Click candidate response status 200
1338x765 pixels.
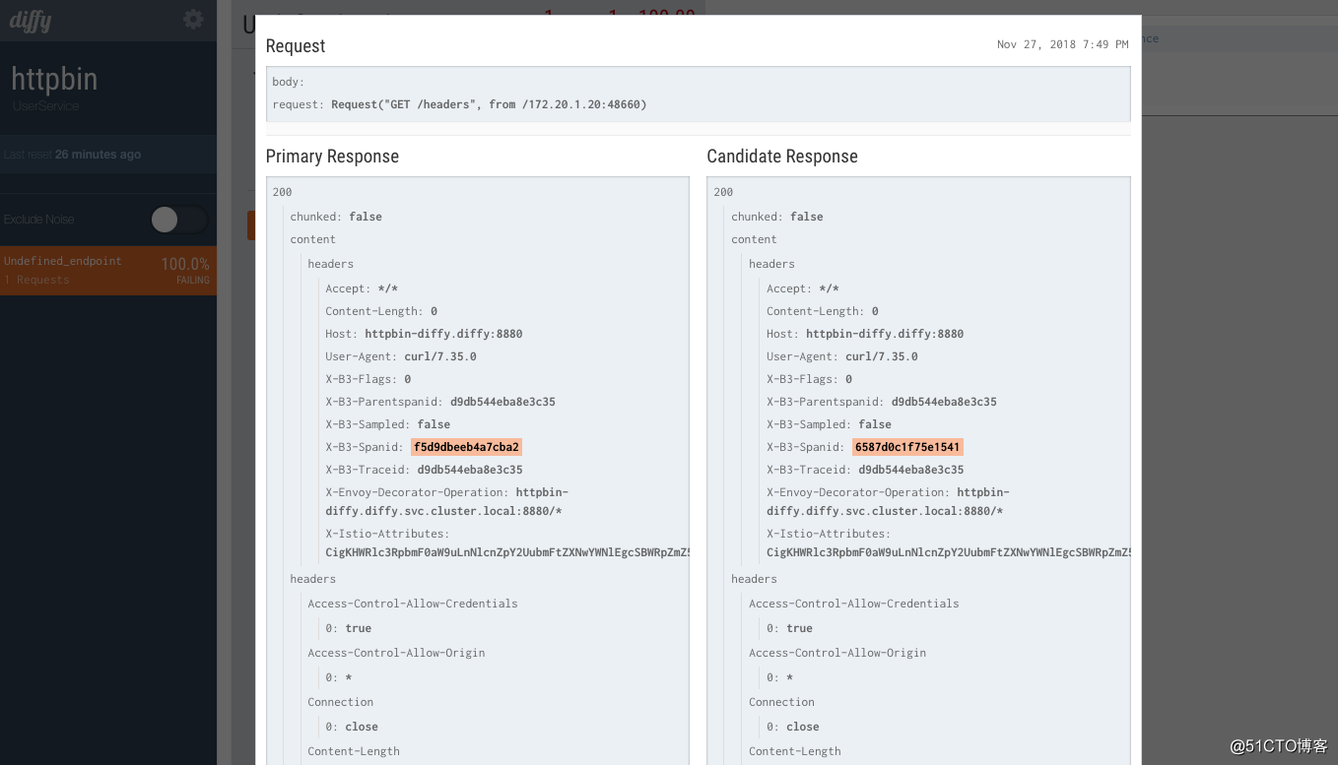(723, 192)
